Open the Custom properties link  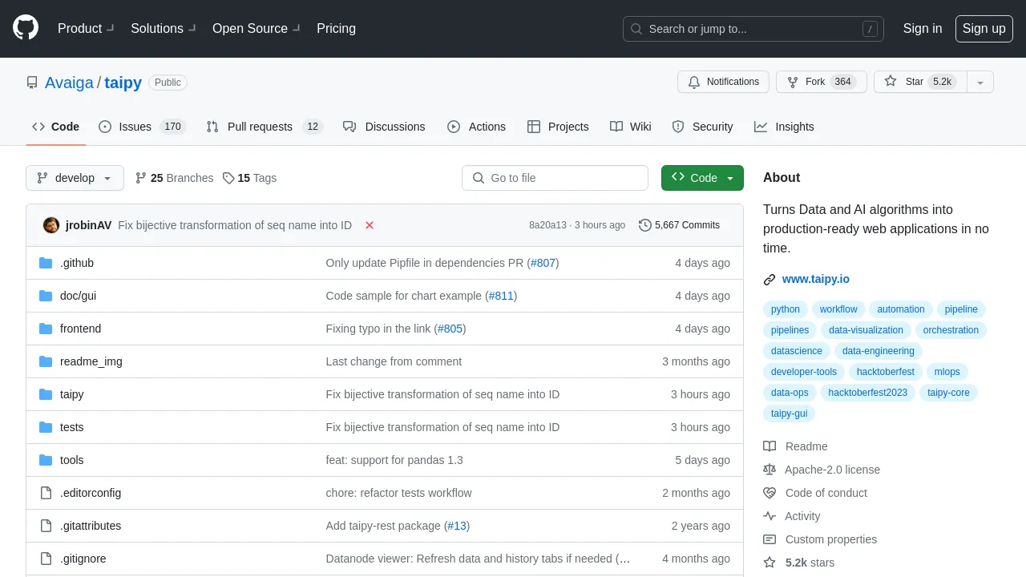pyautogui.click(x=820, y=539)
